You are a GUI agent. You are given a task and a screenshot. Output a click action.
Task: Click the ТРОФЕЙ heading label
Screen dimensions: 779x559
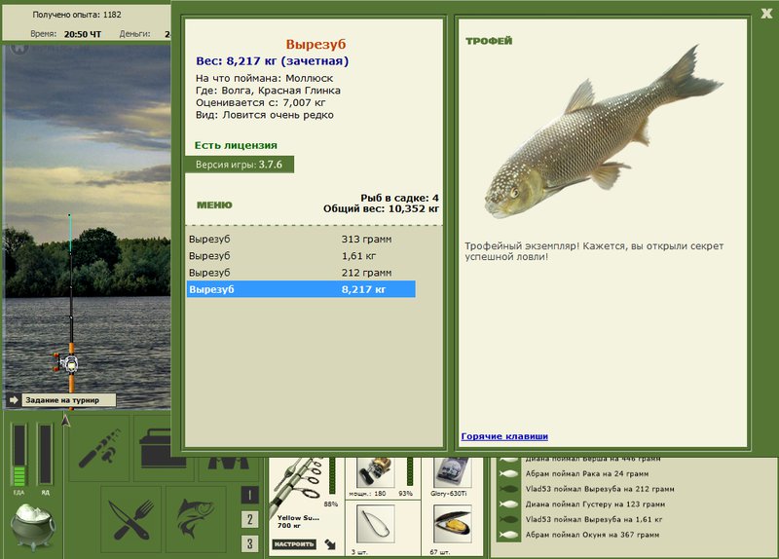[489, 41]
